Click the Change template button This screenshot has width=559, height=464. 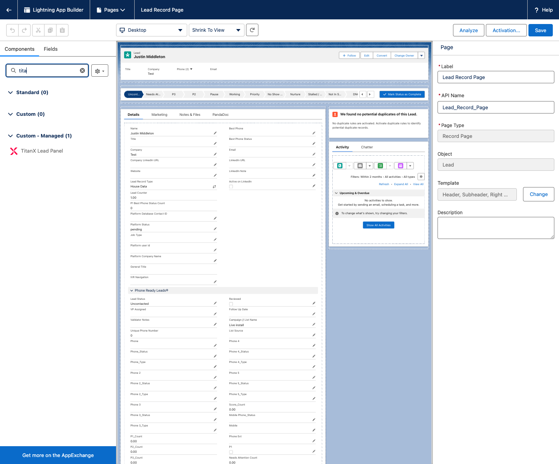(x=538, y=194)
